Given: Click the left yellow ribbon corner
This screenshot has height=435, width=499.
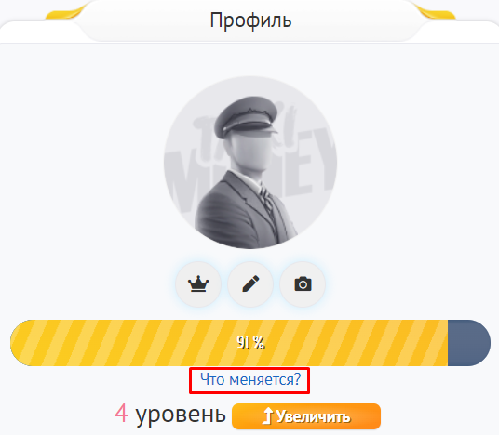Looking at the screenshot, I should 65,13.
